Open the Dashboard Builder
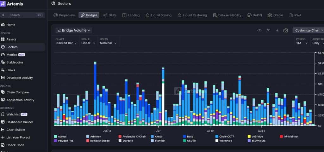 (x=20, y=122)
